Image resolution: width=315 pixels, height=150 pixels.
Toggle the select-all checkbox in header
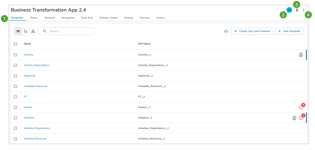coord(16,44)
